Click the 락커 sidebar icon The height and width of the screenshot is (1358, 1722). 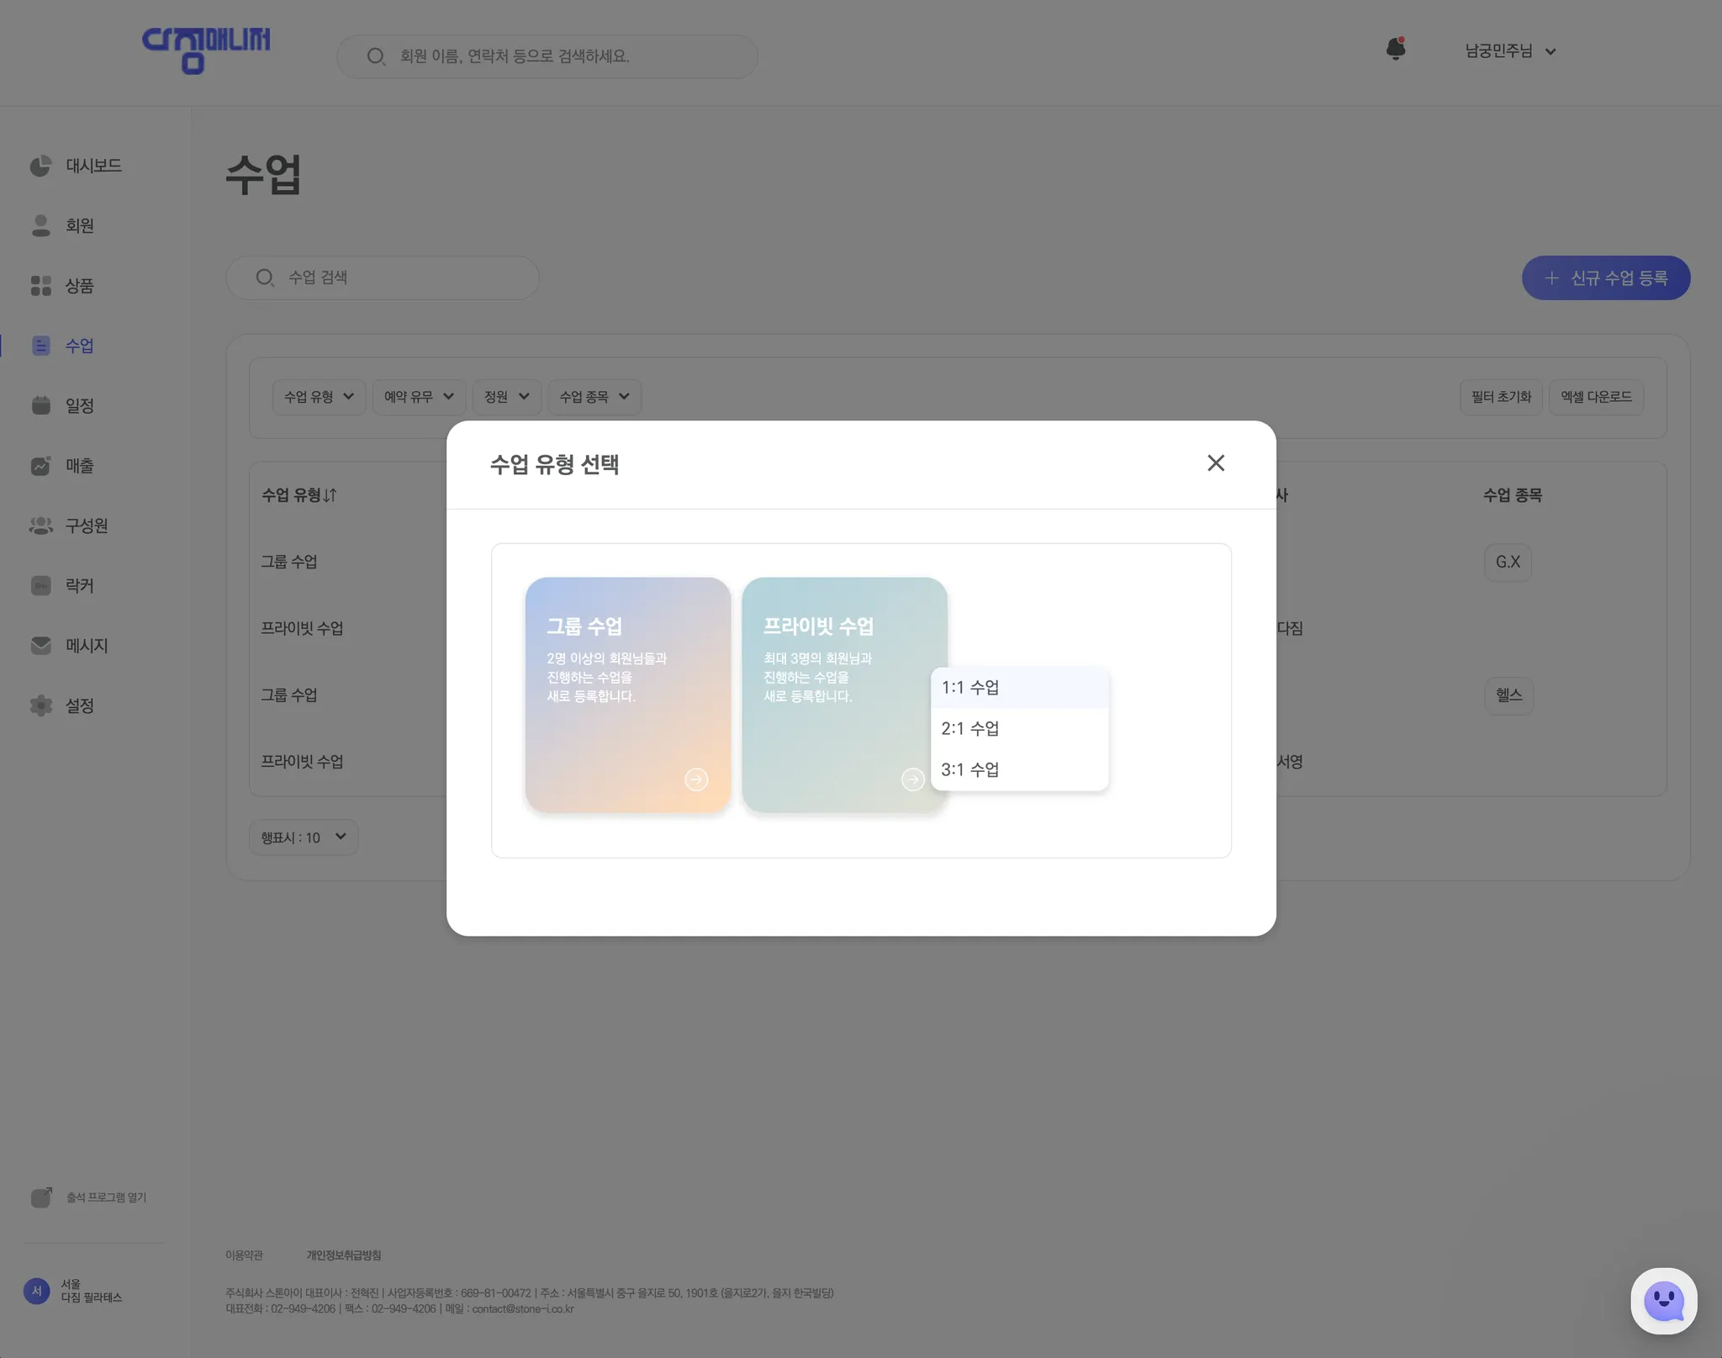pos(40,585)
